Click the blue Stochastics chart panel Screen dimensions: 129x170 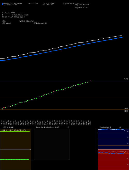click(113, 139)
